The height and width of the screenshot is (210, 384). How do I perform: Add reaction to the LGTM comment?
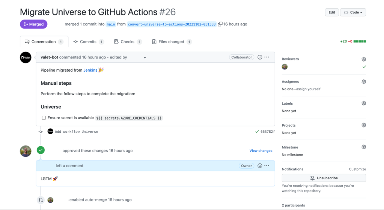coord(260,166)
